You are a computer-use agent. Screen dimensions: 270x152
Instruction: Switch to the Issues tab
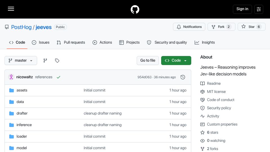40,43
